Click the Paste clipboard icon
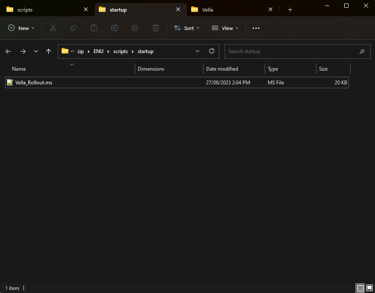 click(94, 28)
